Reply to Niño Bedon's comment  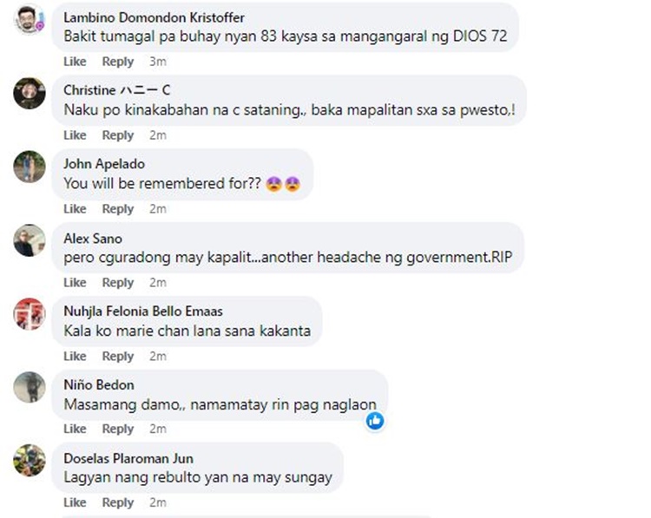click(x=118, y=429)
